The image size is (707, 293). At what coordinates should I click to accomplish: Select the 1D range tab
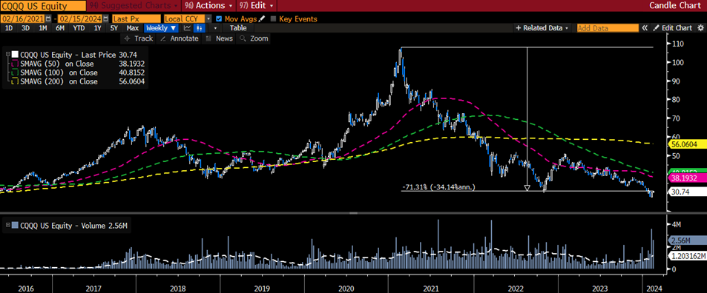coord(9,28)
